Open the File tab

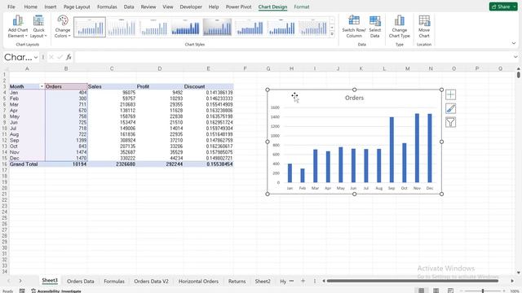pos(11,7)
